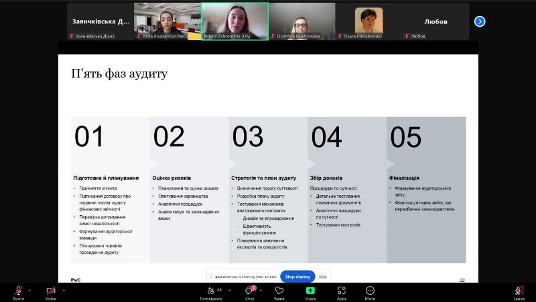536x302 pixels.
Task: Expand audio options caret
Action: [29, 291]
